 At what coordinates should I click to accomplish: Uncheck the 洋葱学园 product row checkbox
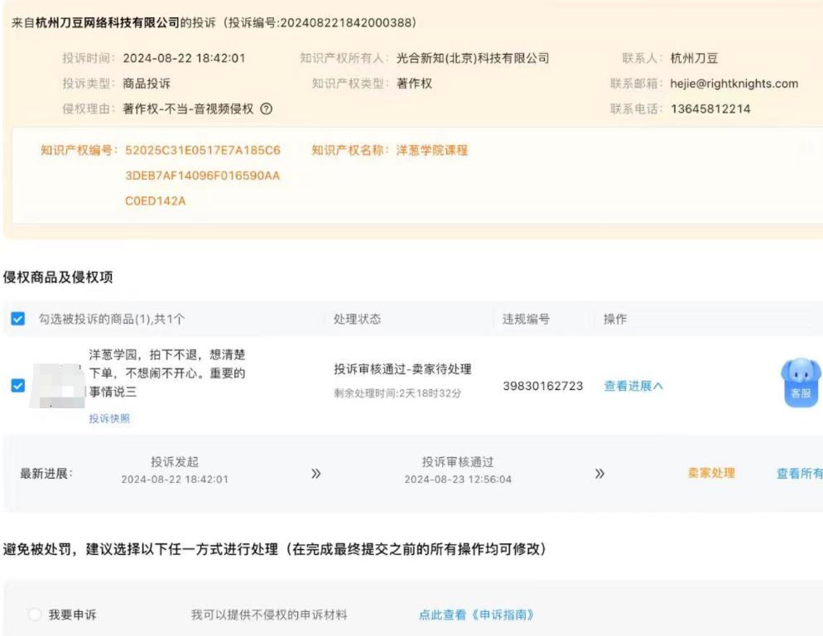tap(18, 386)
